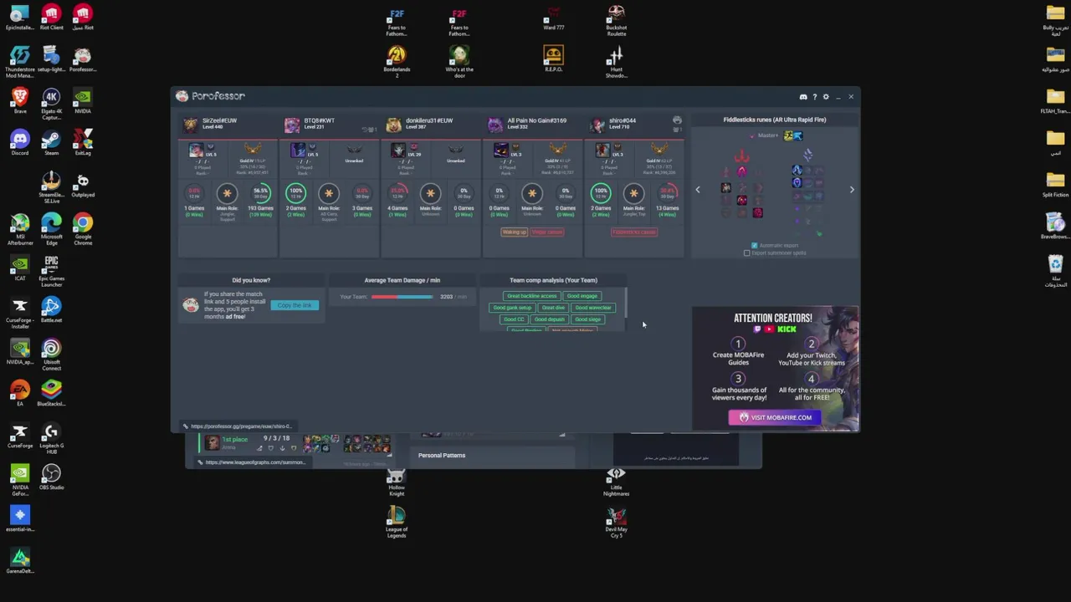Click the Good engage tag
This screenshot has height=602, width=1071.
click(x=582, y=296)
